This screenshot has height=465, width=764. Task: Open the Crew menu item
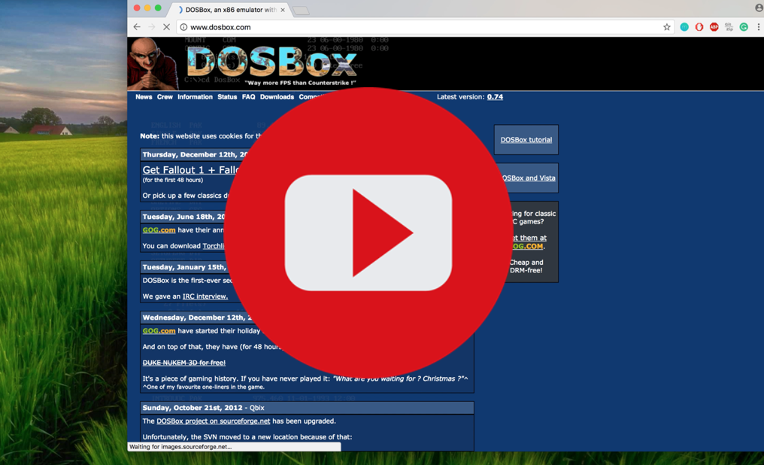point(165,97)
